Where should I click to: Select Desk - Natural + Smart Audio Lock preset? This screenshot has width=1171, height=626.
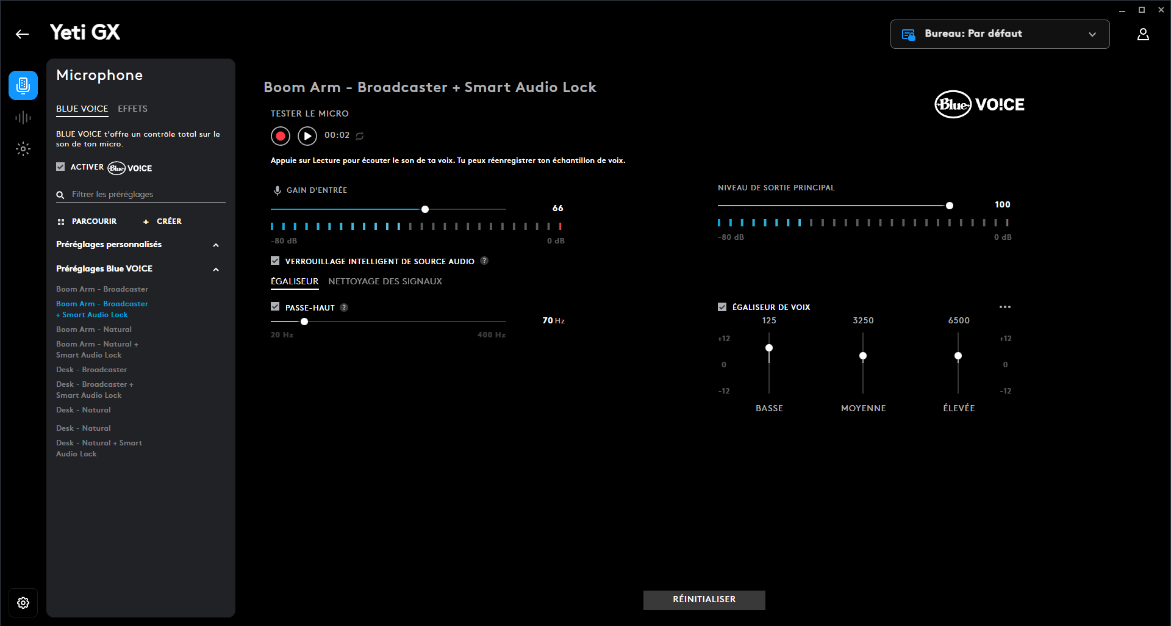(x=99, y=448)
